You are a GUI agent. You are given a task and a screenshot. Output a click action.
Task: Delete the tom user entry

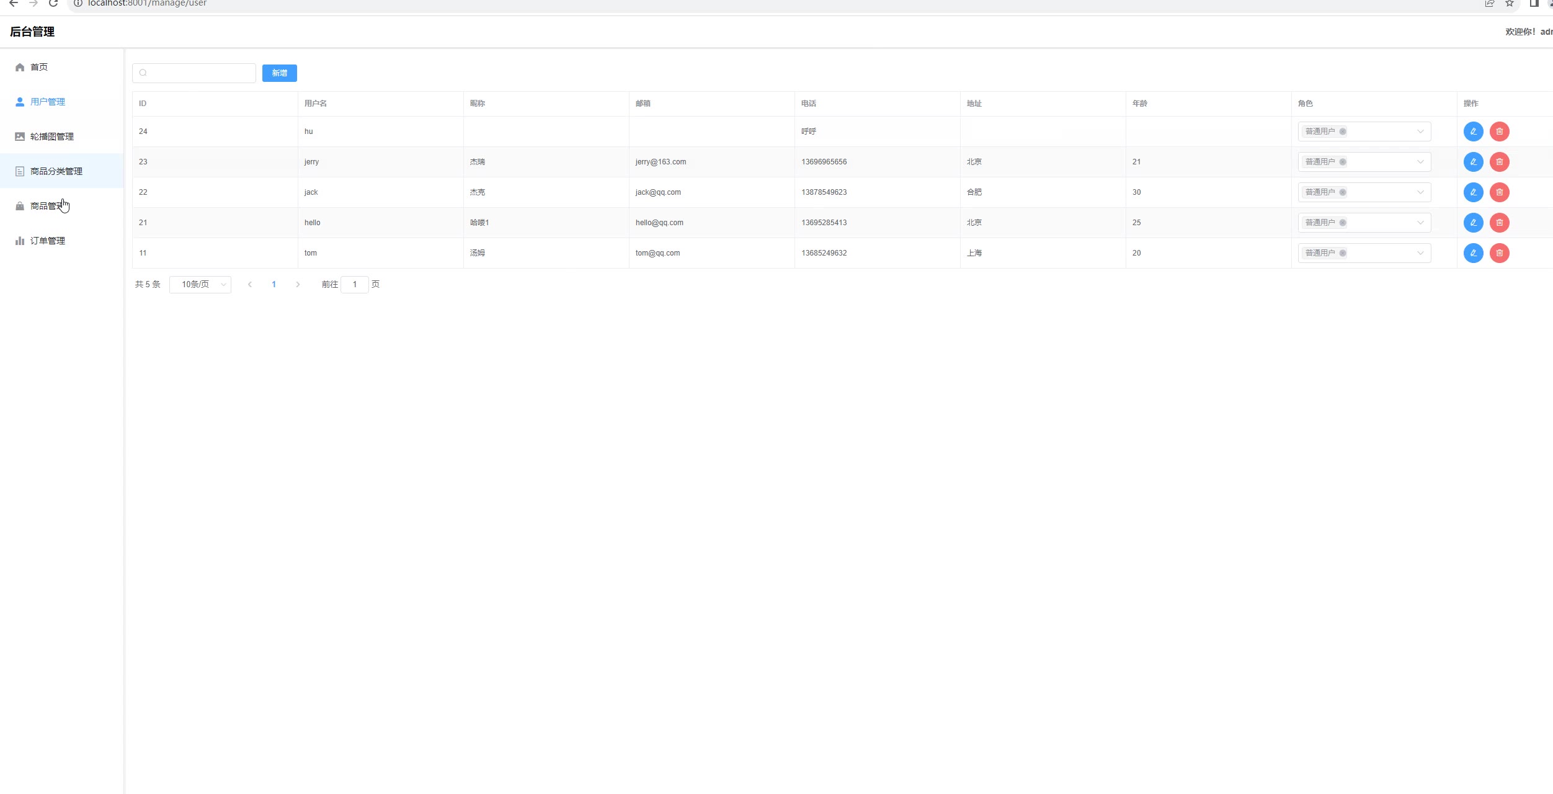tap(1499, 253)
